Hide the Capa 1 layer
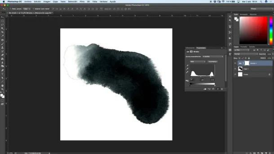Viewport: 274px width, 154px height. click(235, 69)
